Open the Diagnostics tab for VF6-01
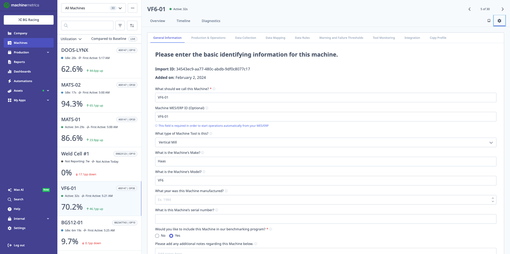This screenshot has width=510, height=254. [x=211, y=21]
